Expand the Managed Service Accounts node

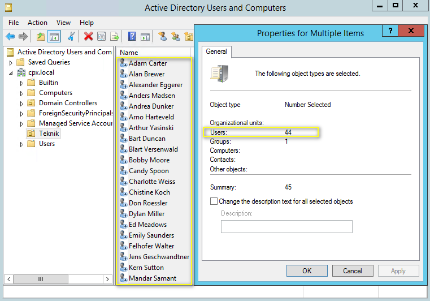21,124
